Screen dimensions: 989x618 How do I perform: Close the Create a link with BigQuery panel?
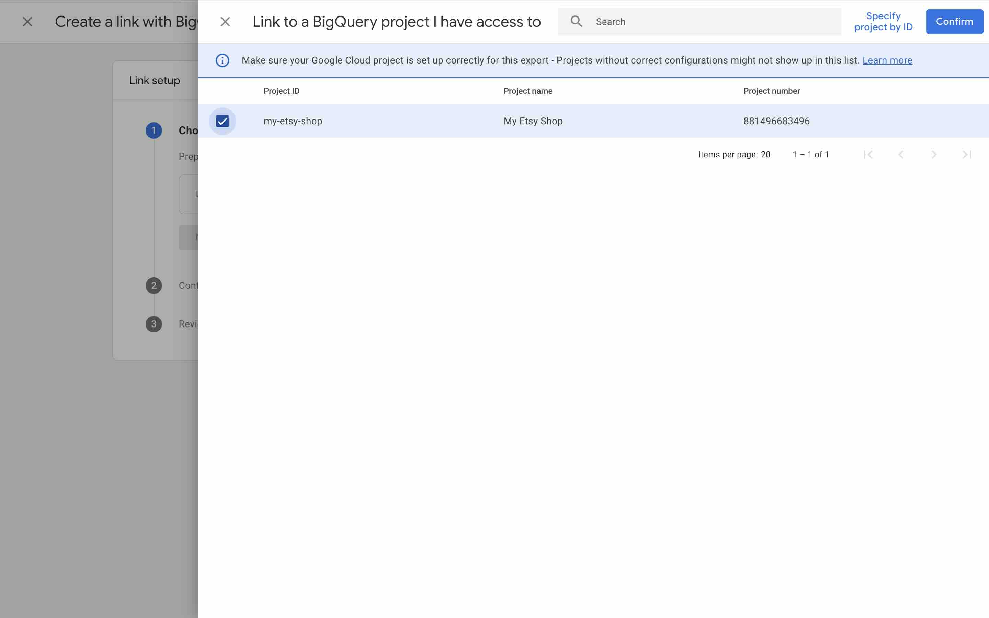pyautogui.click(x=27, y=21)
